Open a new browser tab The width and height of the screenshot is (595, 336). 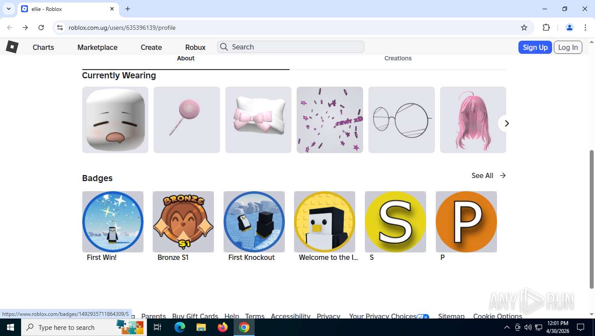click(x=128, y=9)
